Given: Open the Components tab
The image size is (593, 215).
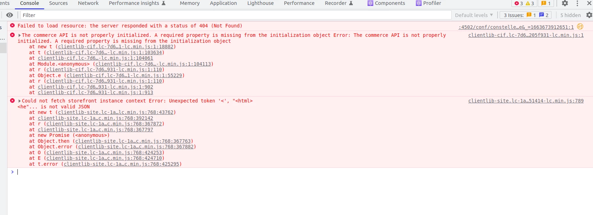Looking at the screenshot, I should click(x=386, y=3).
